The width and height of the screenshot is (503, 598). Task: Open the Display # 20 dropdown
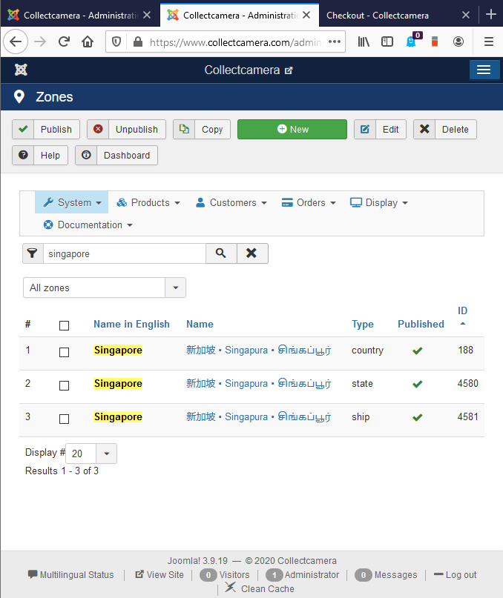91,454
